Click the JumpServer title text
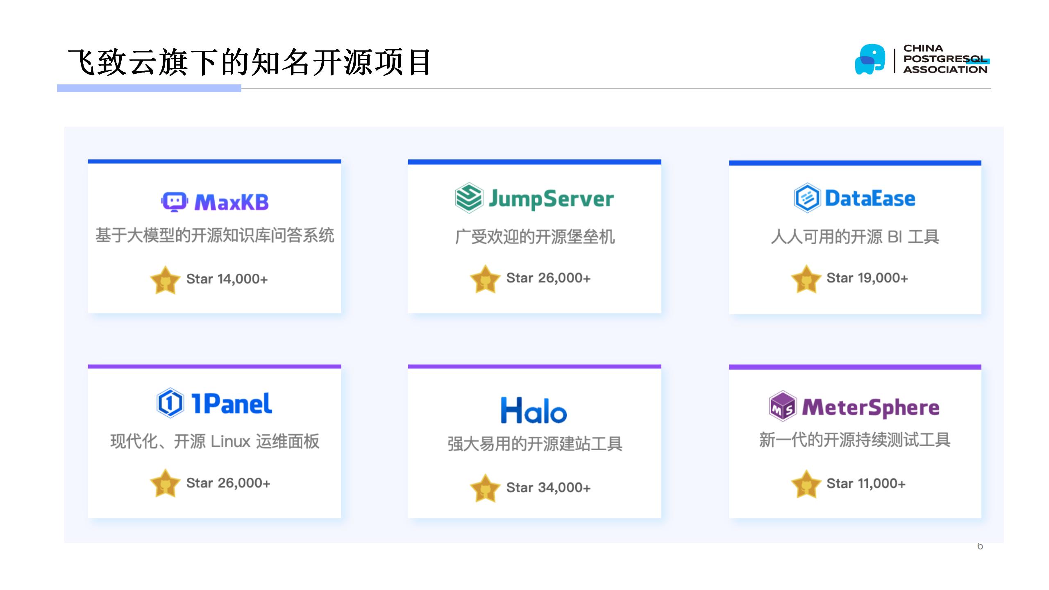This screenshot has height=590, width=1049. click(x=551, y=199)
